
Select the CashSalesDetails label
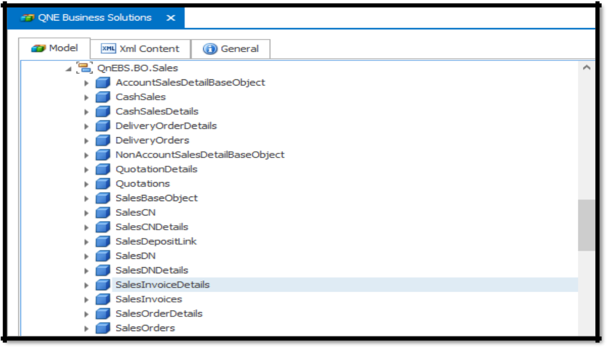(157, 111)
